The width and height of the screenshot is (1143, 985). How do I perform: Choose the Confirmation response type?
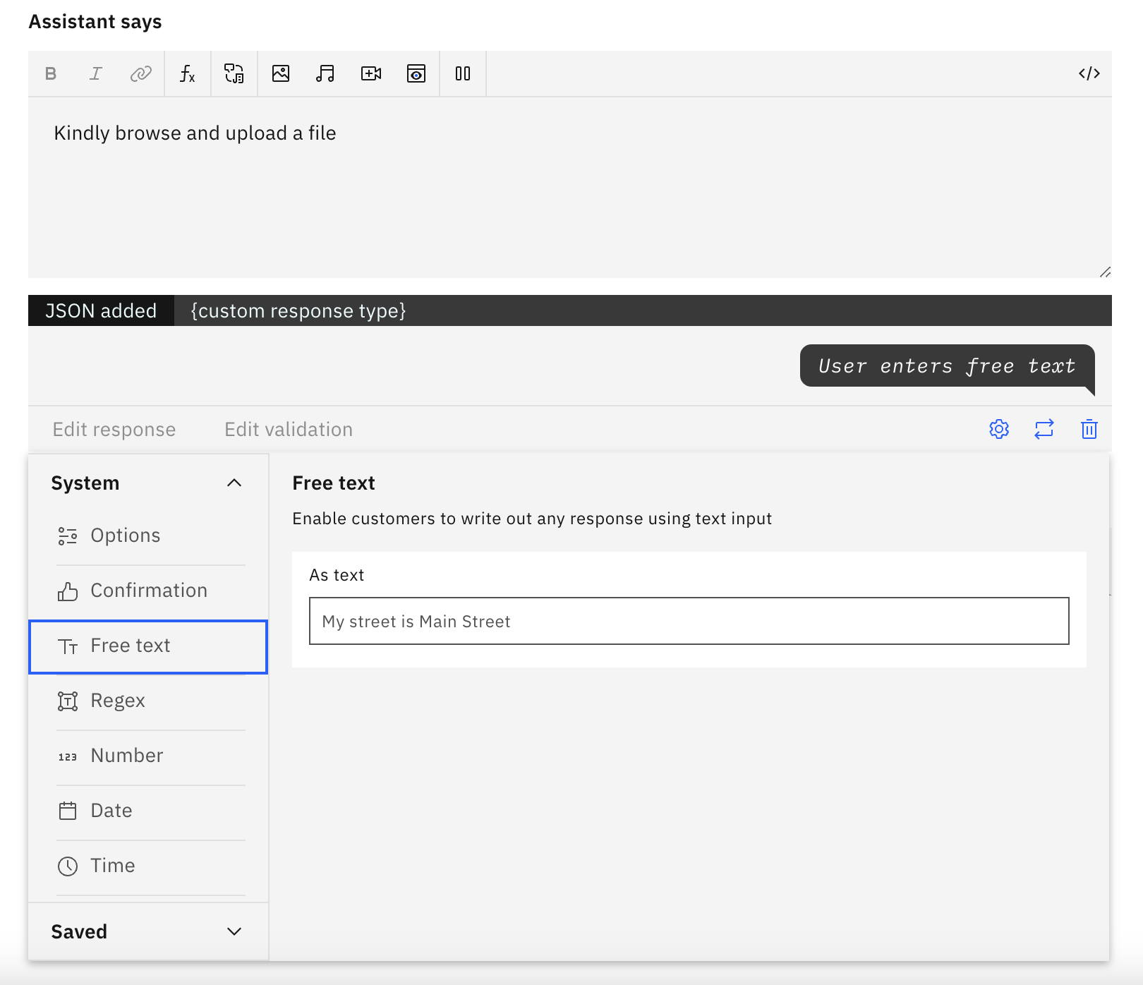click(x=148, y=590)
